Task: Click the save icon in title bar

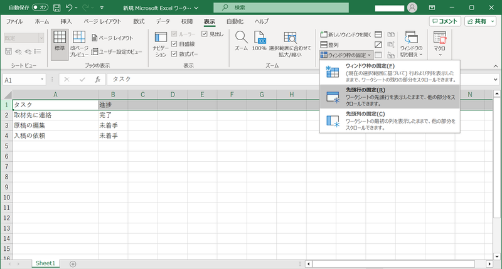Action: click(x=56, y=8)
